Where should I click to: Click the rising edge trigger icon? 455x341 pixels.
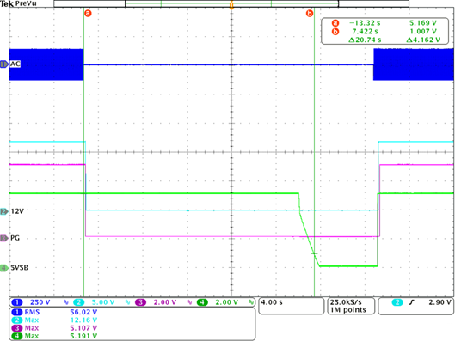coord(411,302)
